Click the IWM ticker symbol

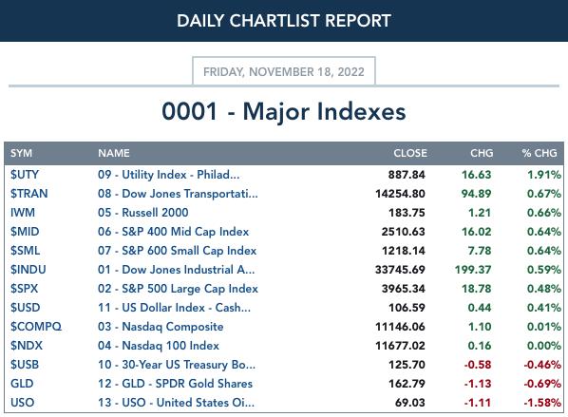(23, 213)
